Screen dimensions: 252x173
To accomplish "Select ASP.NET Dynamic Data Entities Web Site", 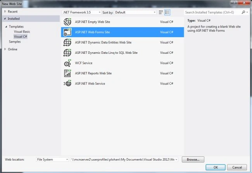I will click(123, 42).
